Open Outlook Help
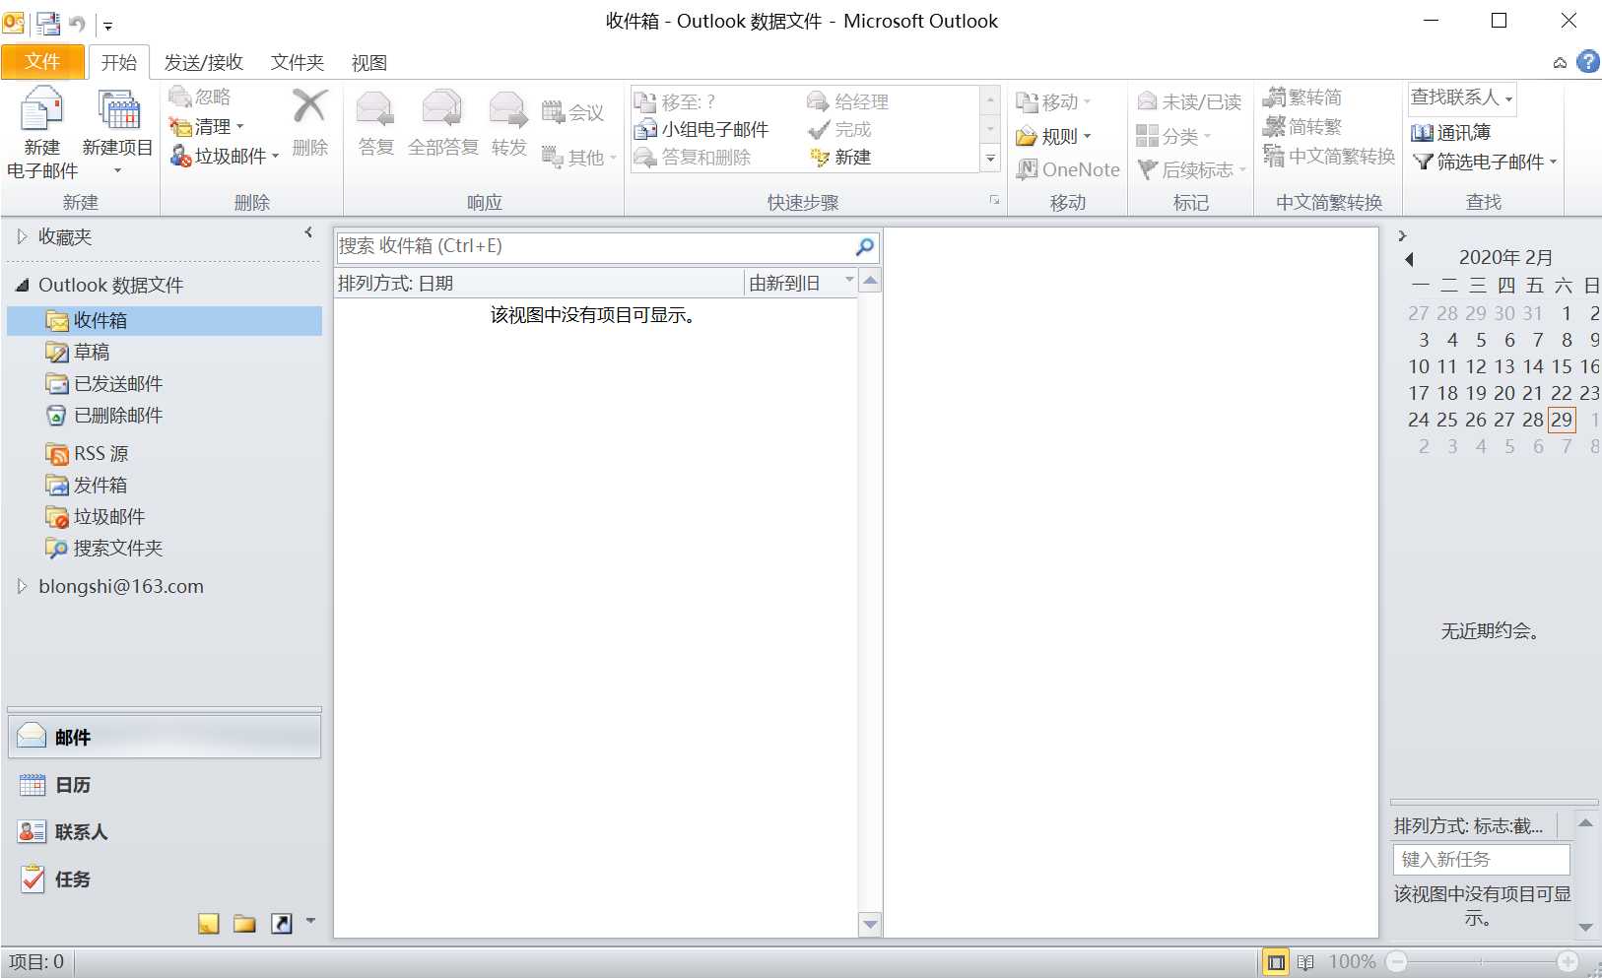 [x=1587, y=62]
